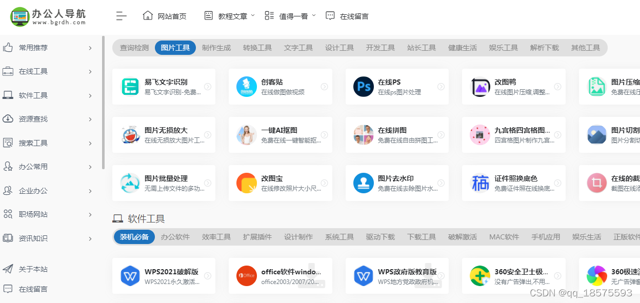
Task: Click the 360安全卫士 app icon
Action: click(480, 276)
